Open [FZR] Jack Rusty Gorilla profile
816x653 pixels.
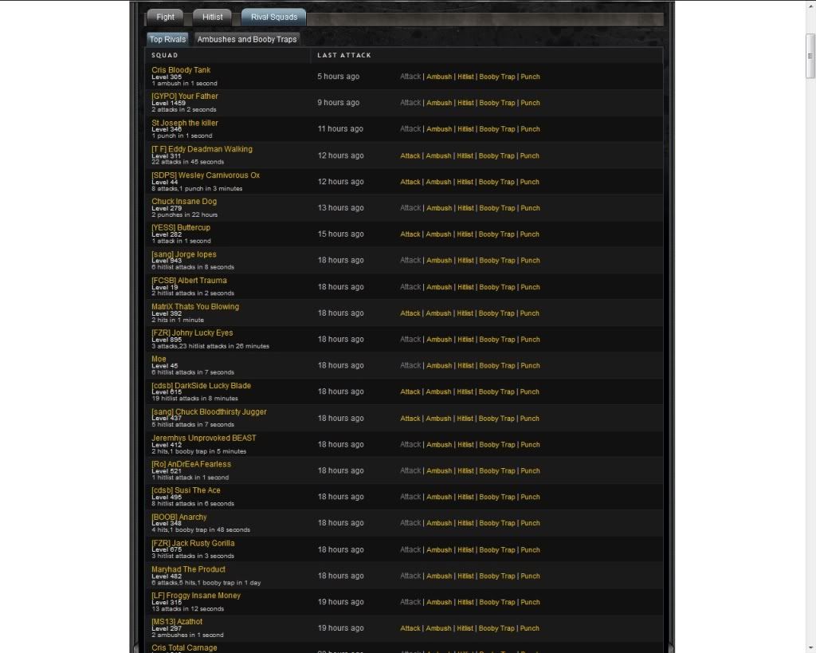click(193, 543)
